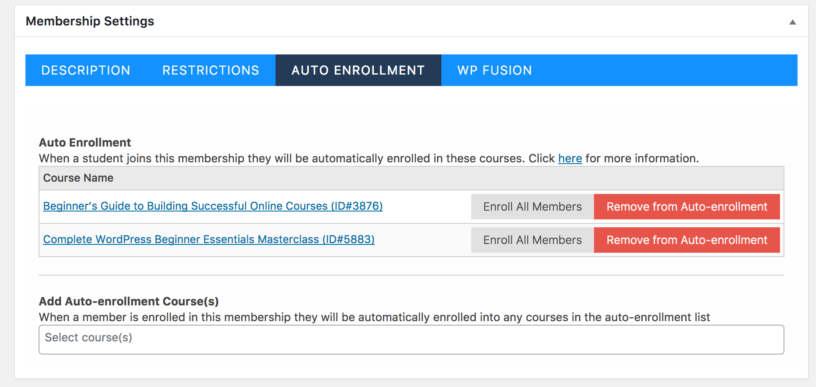Enroll all members in course ID#3876
This screenshot has width=816, height=387.
click(532, 207)
